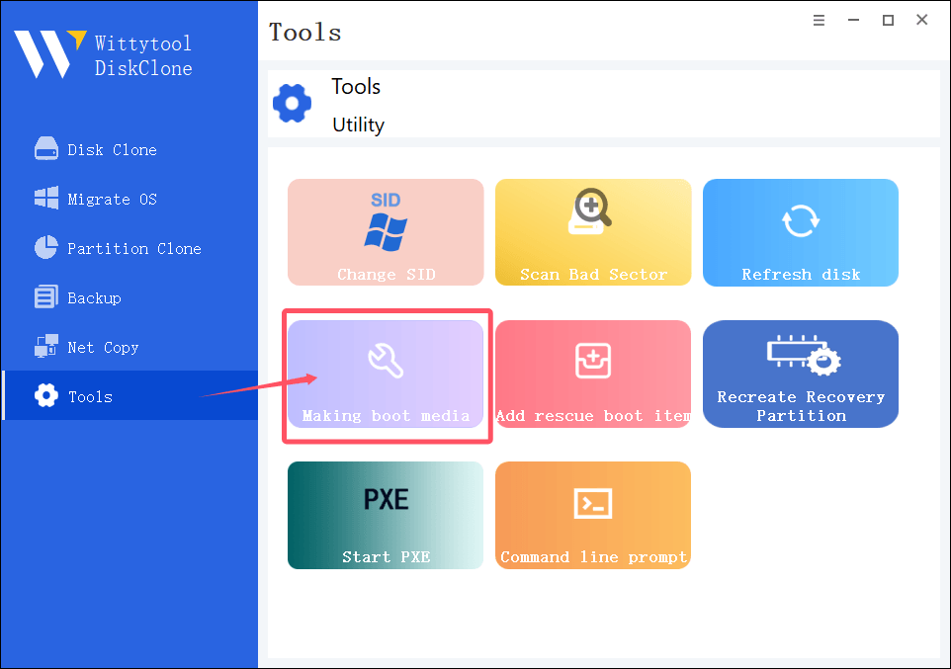Click the Partition Clone pie icon
The image size is (951, 669).
tap(46, 247)
